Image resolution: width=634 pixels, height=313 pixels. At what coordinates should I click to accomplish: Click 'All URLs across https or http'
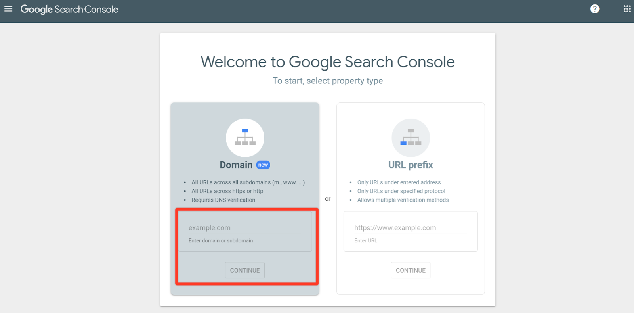coord(227,191)
